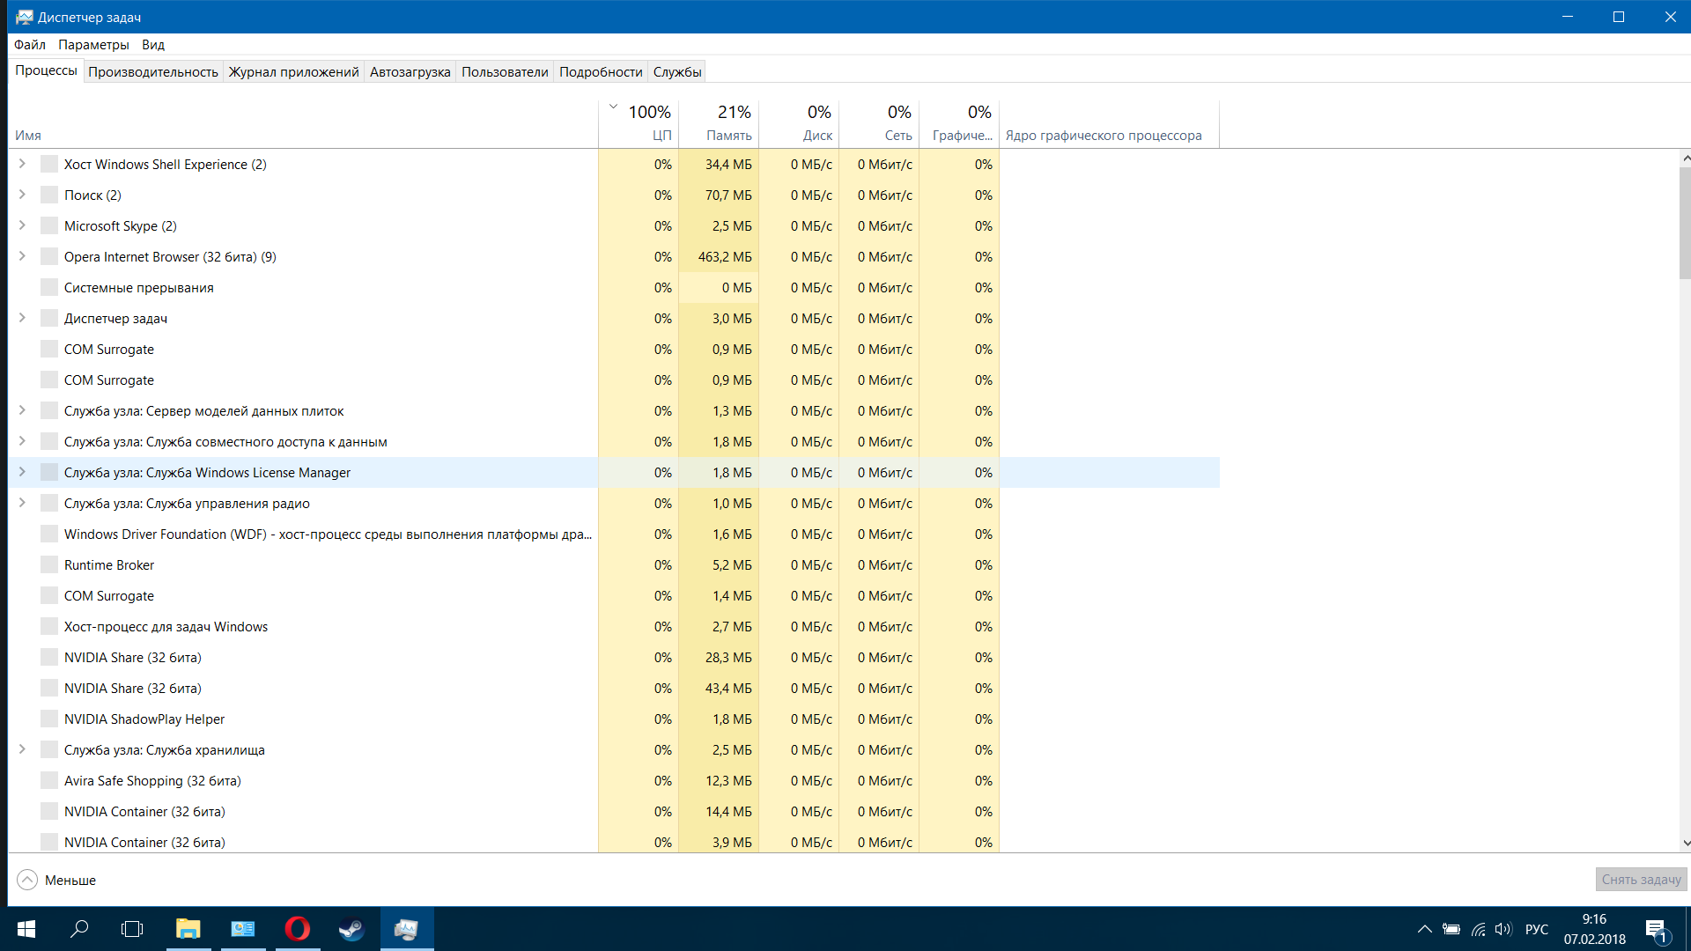Switch to the Журнал приложений tab

293,72
